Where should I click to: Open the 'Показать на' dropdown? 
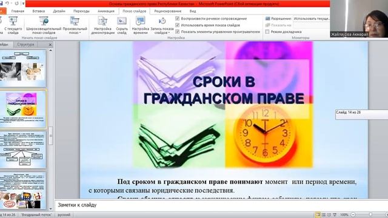(x=312, y=25)
